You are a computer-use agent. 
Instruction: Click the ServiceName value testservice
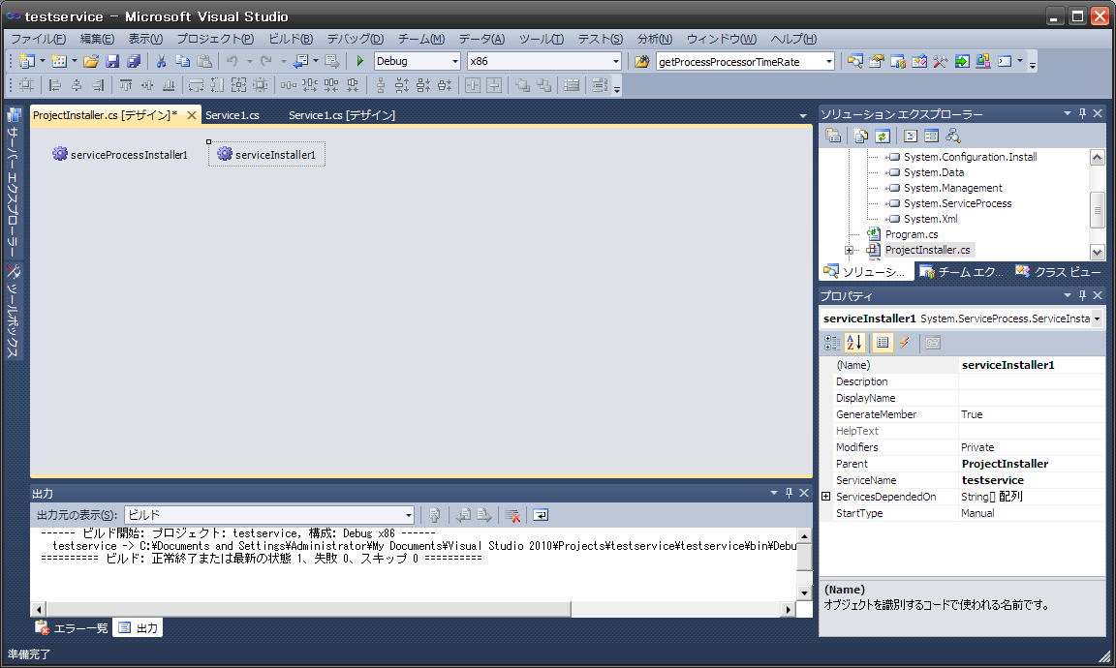point(993,480)
